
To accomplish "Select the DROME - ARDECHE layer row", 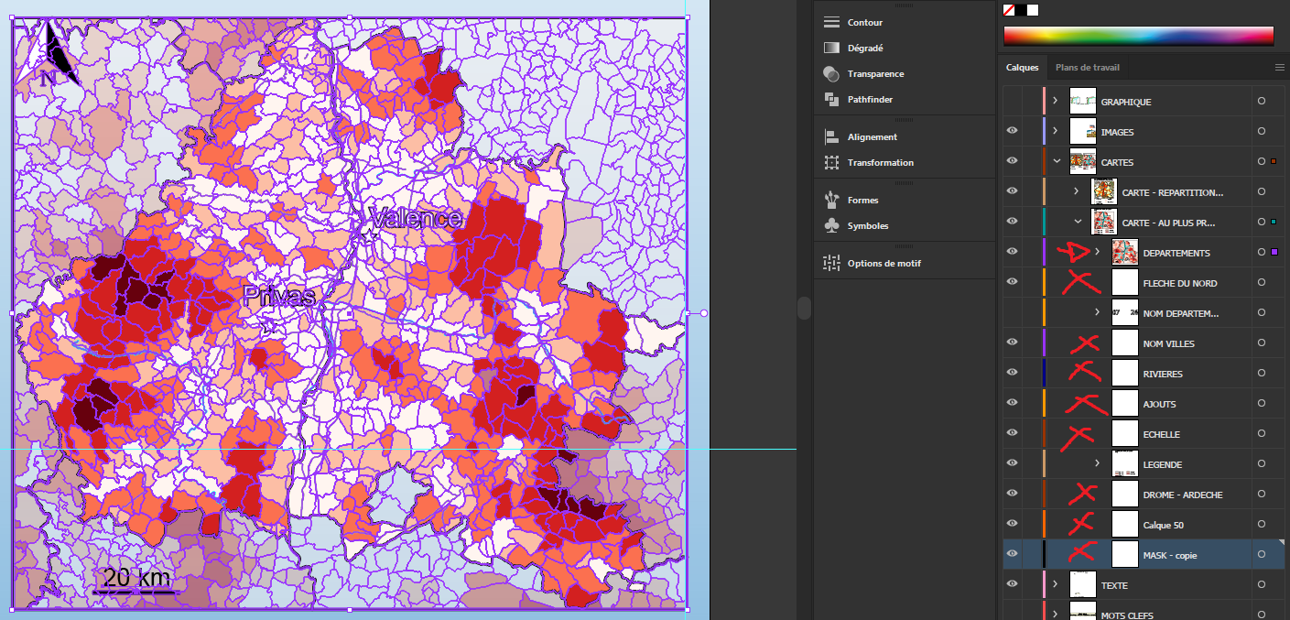I will tap(1144, 495).
